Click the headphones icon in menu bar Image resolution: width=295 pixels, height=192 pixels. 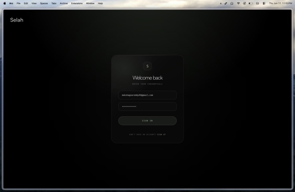coord(232,3)
